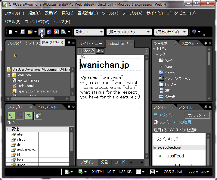
Task: Collapse the 属性 attributes section
Action: tap(9, 129)
